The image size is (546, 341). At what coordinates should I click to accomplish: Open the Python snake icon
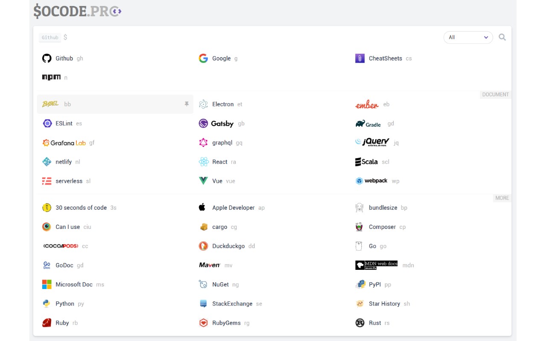[46, 303]
